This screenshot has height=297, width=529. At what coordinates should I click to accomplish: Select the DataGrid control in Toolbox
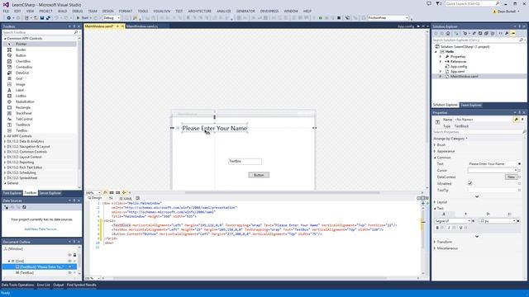pyautogui.click(x=22, y=73)
